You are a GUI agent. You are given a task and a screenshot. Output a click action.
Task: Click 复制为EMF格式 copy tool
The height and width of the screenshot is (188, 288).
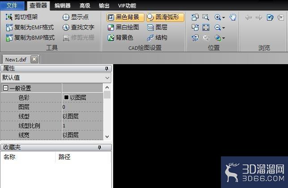[30, 28]
